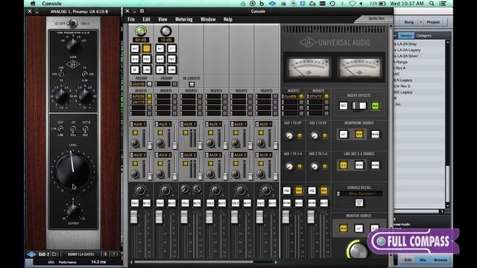Viewport: 477px width, 268px height.
Task: Click the AUX 1 TO 3-4 level knob
Action: (290, 167)
